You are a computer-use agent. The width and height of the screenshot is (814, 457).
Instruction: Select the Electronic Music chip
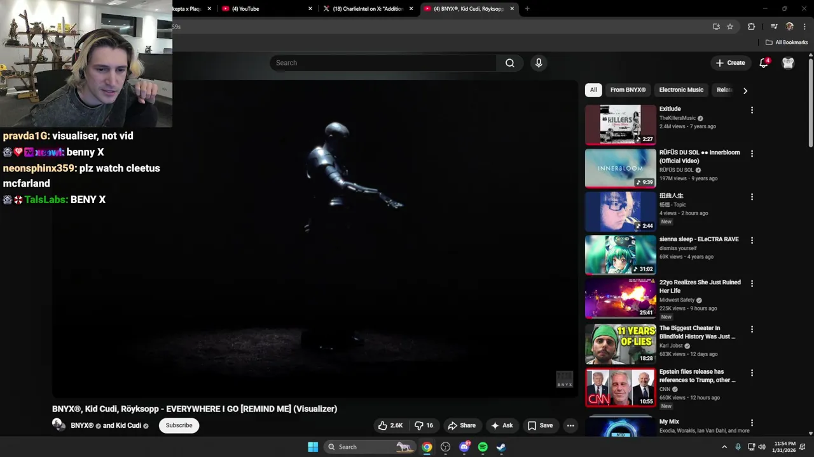pos(681,90)
